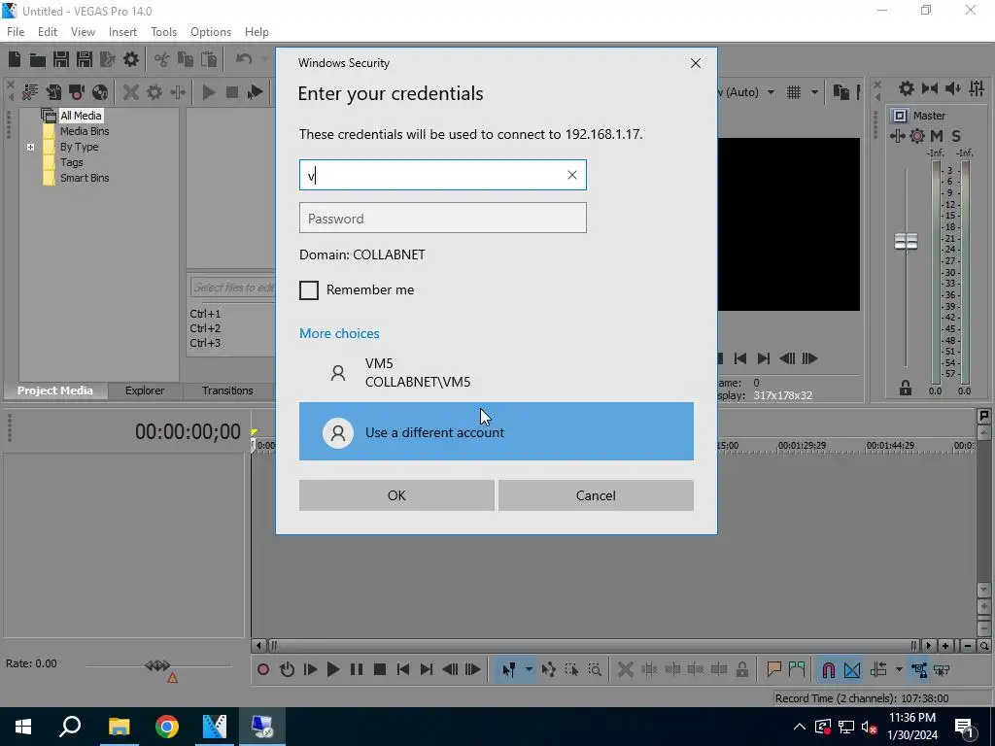Image resolution: width=995 pixels, height=746 pixels.
Task: Click OK in Windows Security dialog
Action: (396, 495)
